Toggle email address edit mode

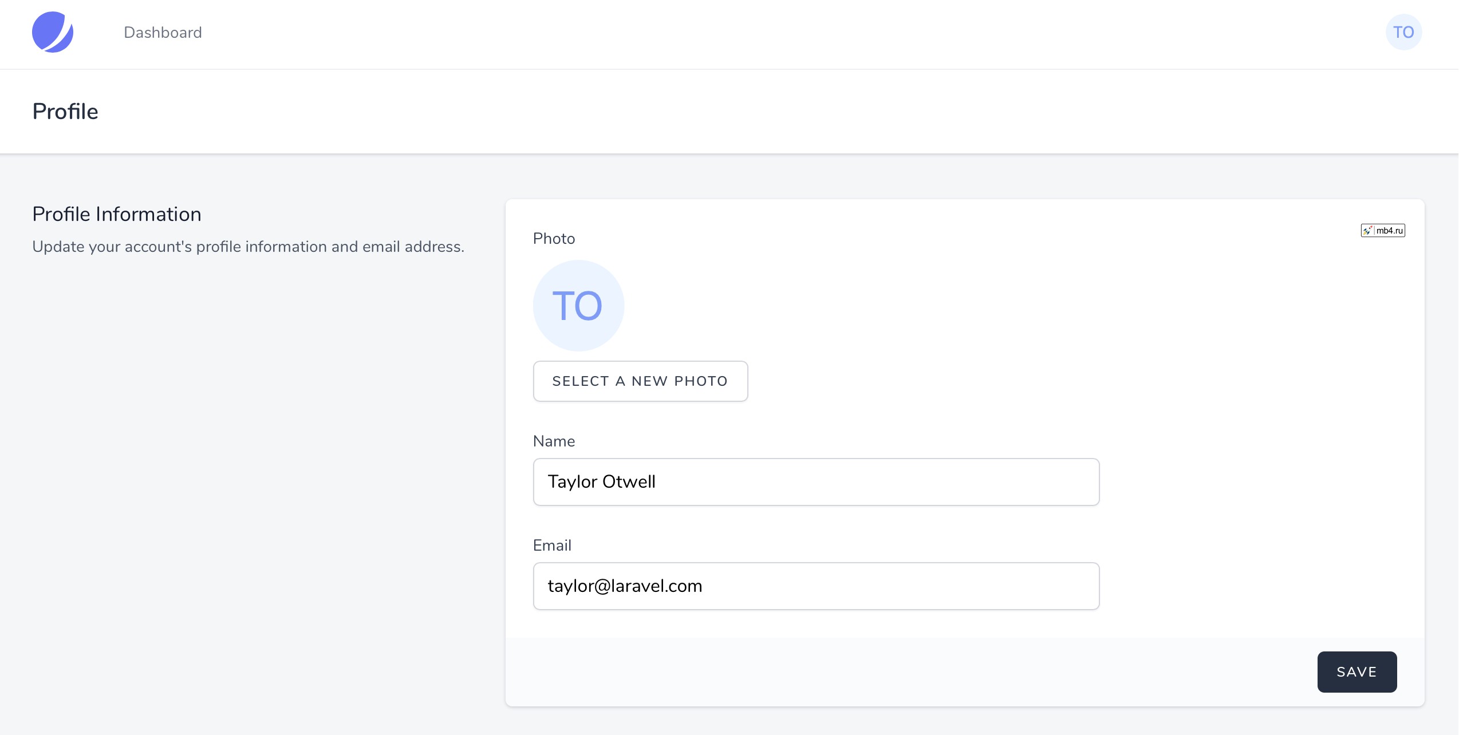816,586
